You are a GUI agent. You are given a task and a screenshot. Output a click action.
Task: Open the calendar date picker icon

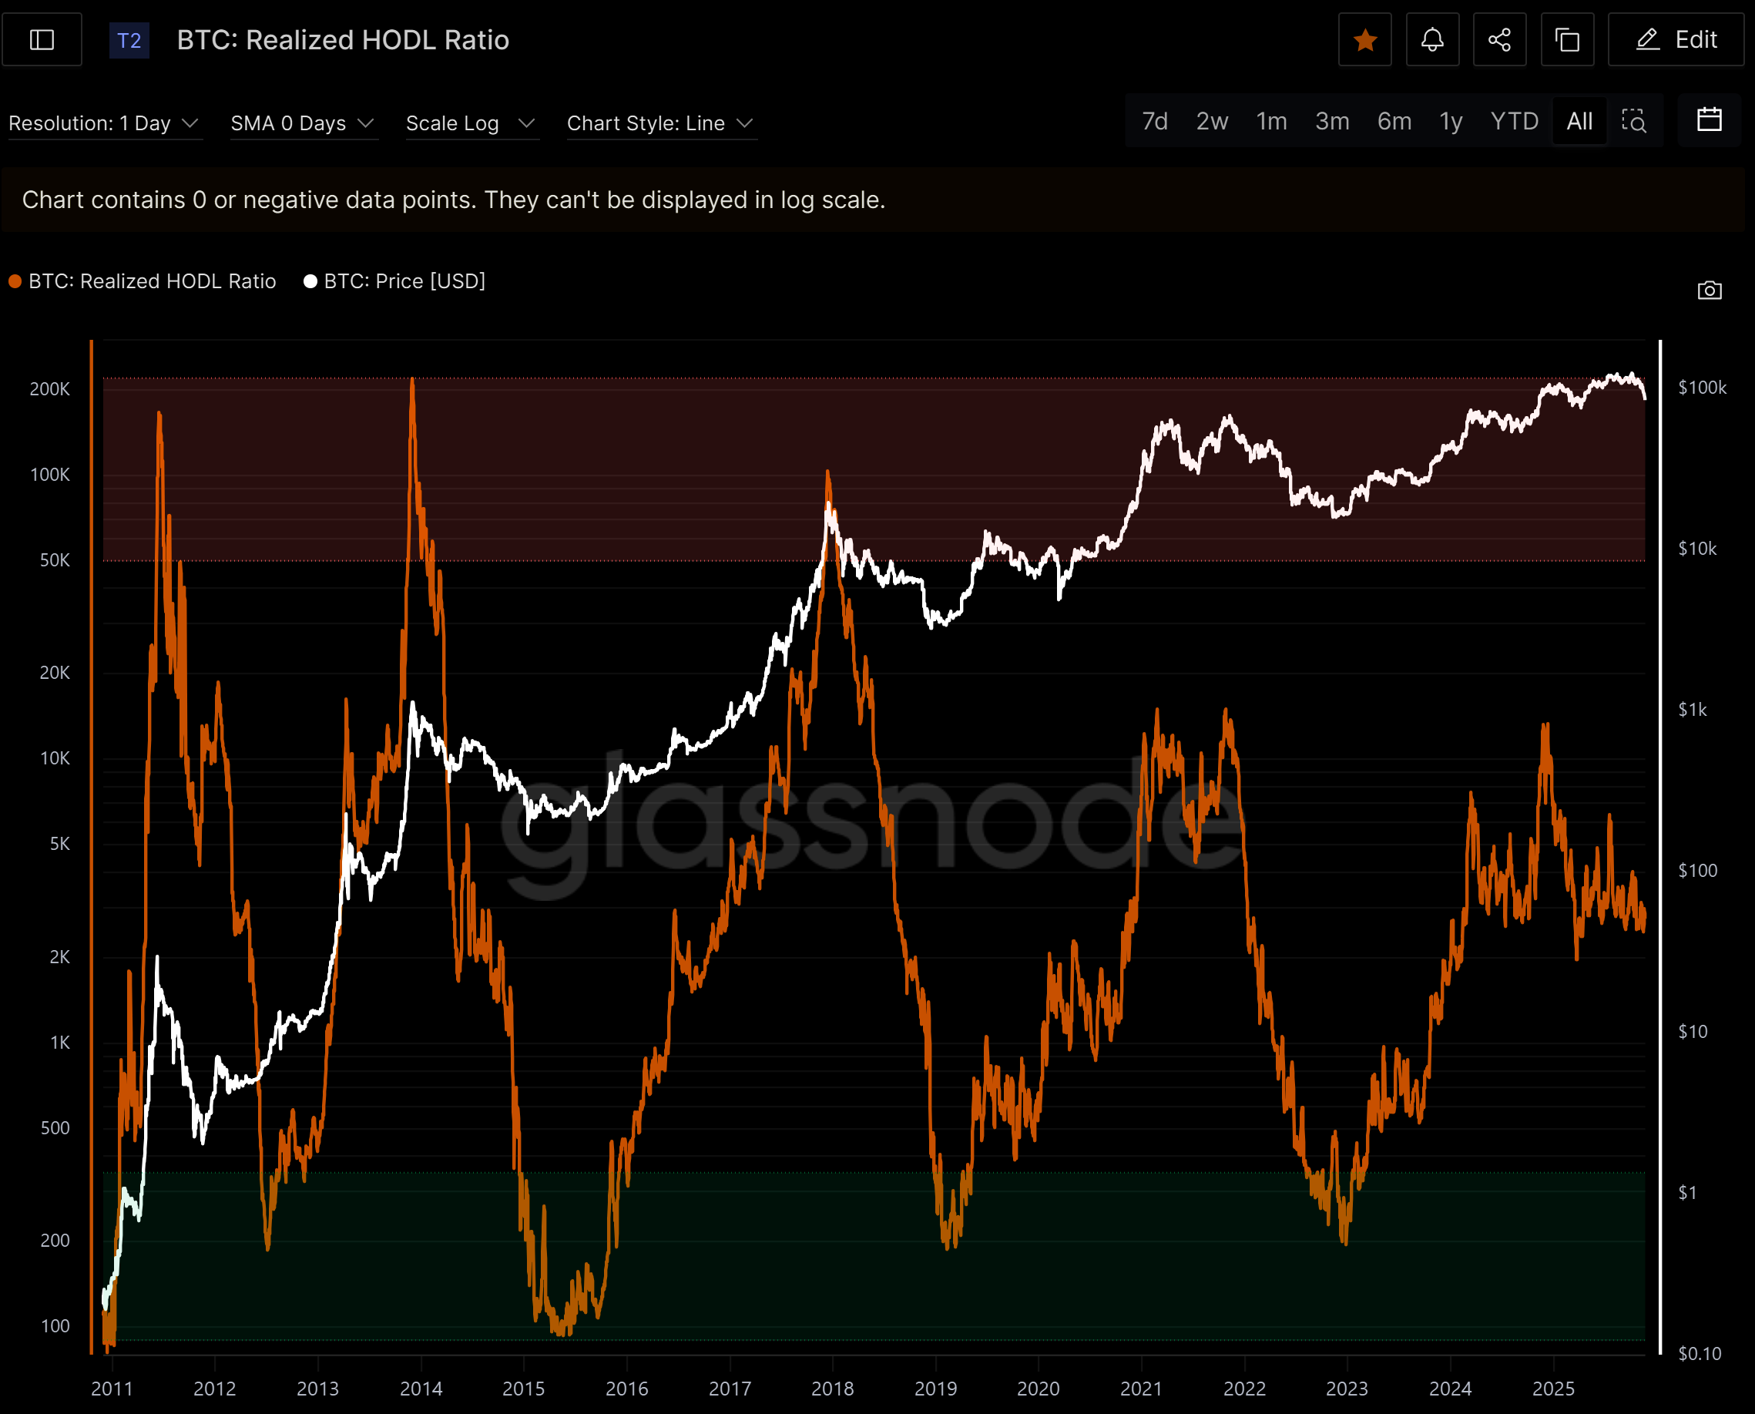coord(1709,120)
